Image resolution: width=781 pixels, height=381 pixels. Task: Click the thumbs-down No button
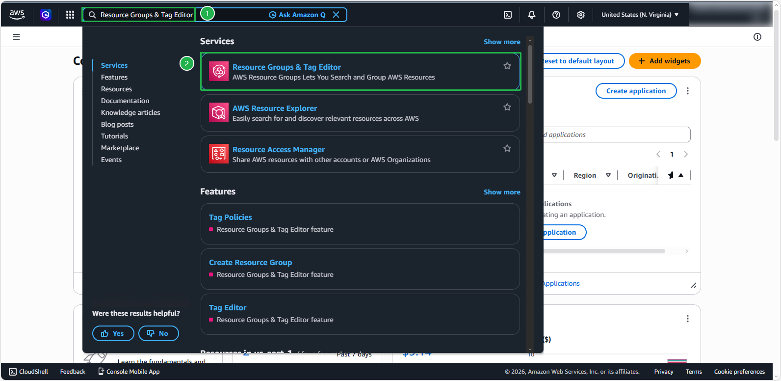click(x=158, y=333)
